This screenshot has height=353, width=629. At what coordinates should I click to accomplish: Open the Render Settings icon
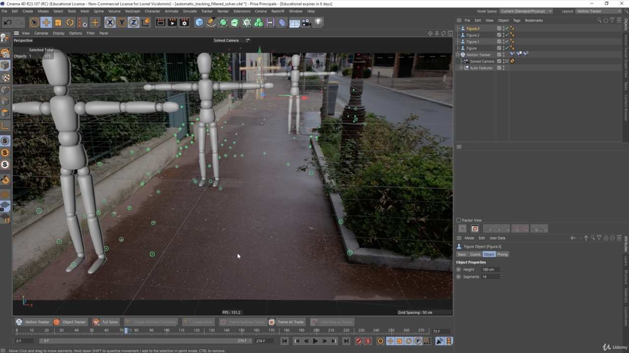coord(184,22)
